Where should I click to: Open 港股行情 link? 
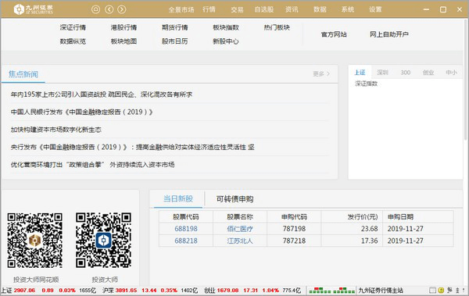[124, 27]
